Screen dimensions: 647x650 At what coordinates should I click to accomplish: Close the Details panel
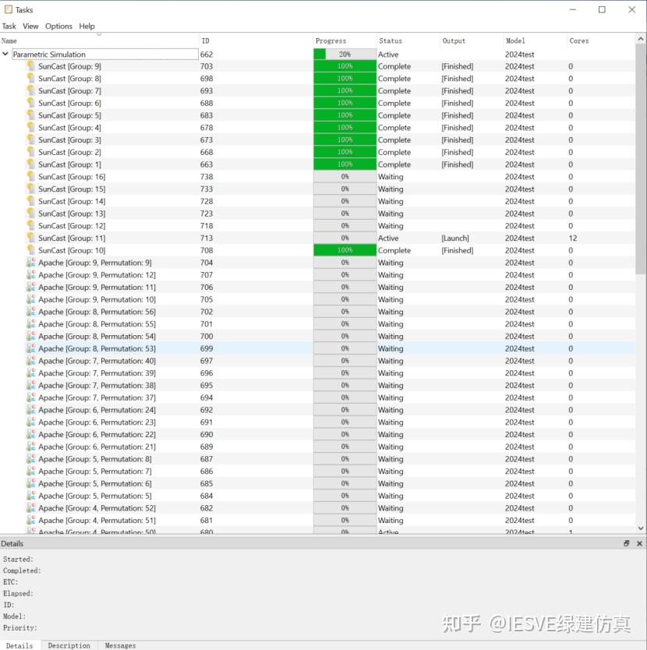(639, 543)
